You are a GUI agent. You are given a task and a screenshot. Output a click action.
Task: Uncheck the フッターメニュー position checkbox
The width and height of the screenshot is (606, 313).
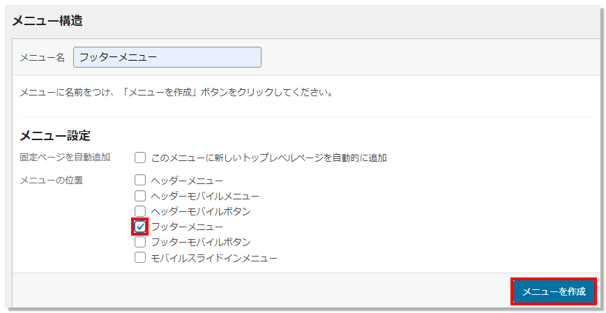pyautogui.click(x=140, y=227)
